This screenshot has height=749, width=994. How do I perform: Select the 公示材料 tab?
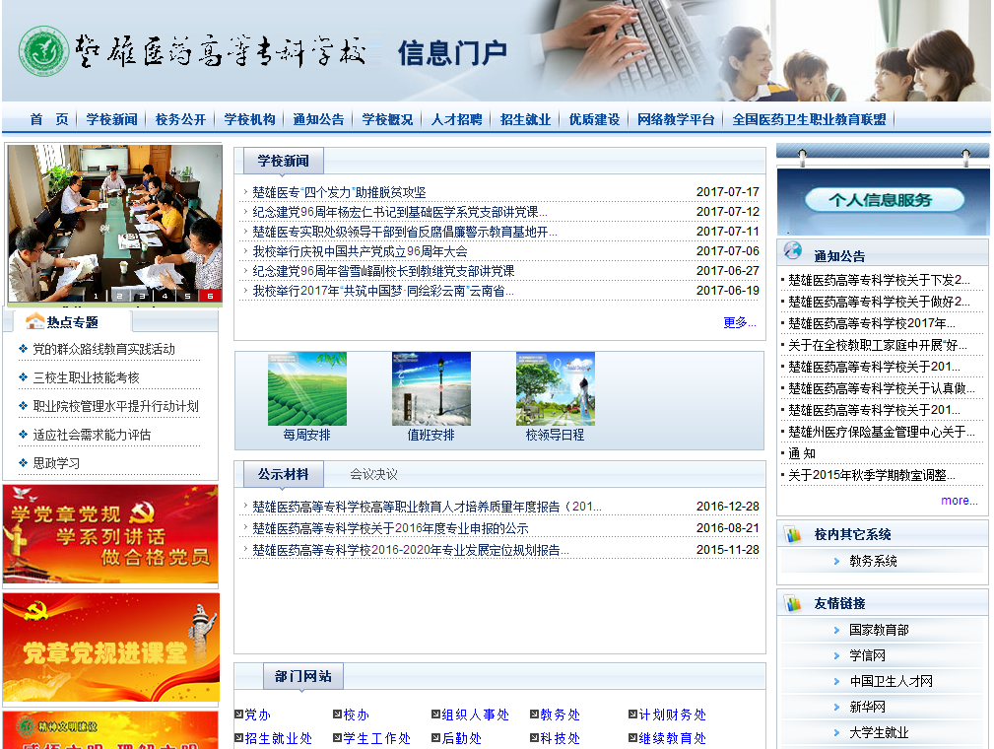(283, 474)
